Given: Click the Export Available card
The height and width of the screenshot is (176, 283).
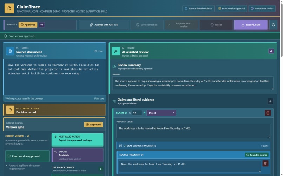Looking at the screenshot, I should pyautogui.click(x=78, y=155).
